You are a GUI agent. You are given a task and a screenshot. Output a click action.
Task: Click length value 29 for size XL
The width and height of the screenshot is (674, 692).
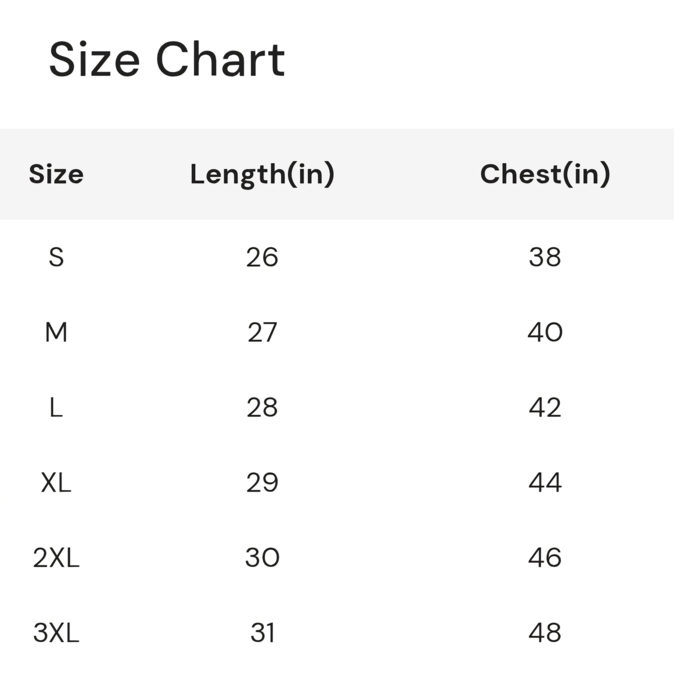point(262,482)
